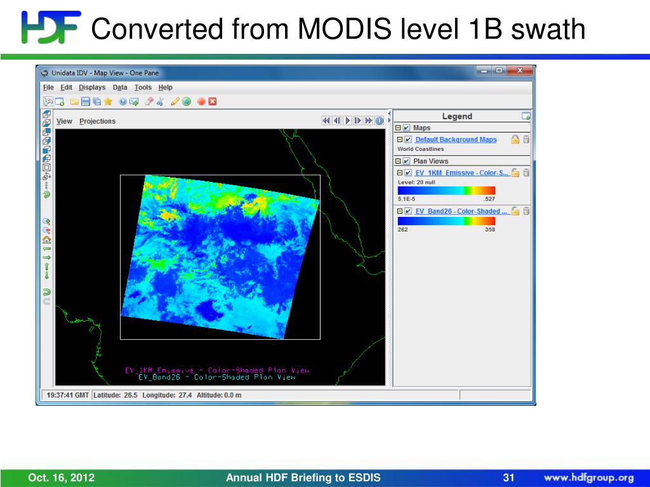Collapse the Maps category in Legend
This screenshot has width=650, height=487.
(398, 128)
